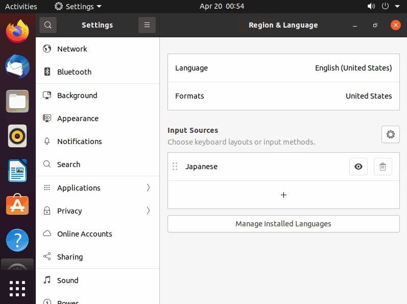Open Help from the dock

click(17, 240)
